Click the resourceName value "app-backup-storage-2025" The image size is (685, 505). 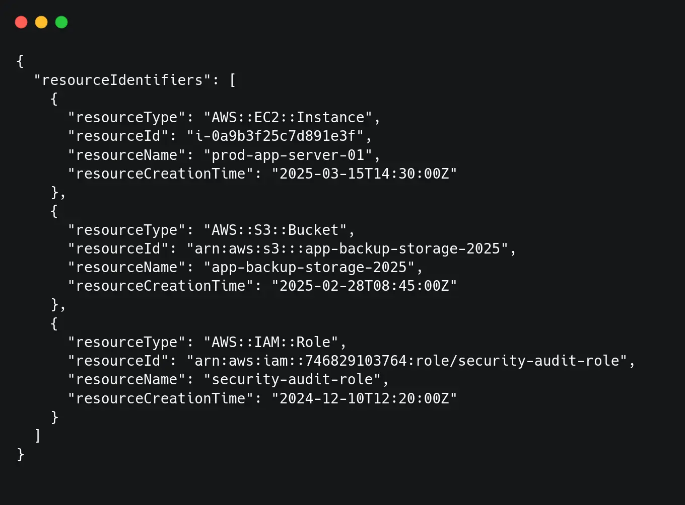pyautogui.click(x=309, y=267)
